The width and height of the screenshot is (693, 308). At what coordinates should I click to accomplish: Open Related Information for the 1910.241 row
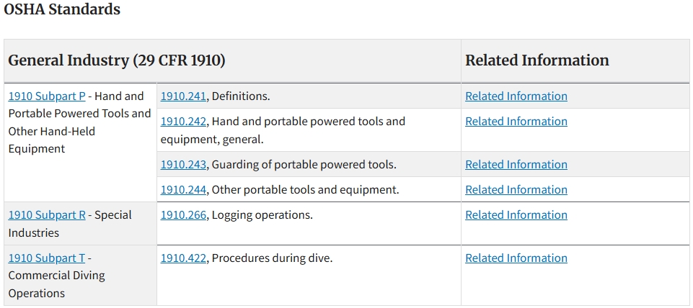(x=516, y=96)
